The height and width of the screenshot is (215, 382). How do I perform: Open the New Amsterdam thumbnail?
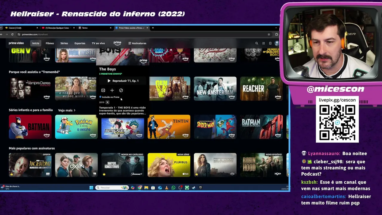pos(215,88)
